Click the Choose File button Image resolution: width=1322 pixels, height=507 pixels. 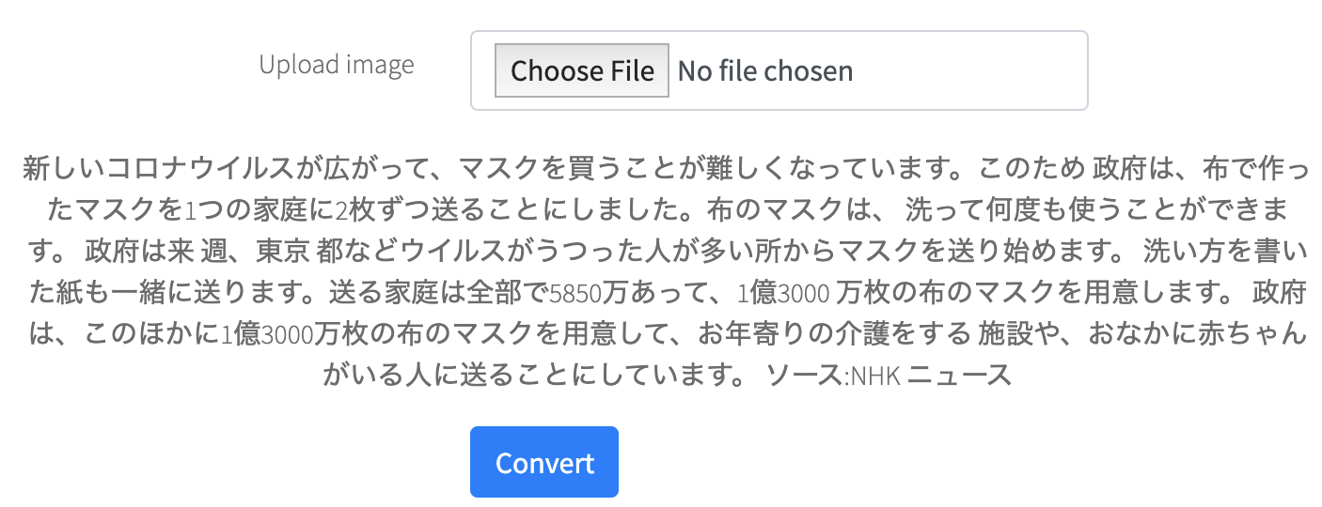[x=582, y=70]
